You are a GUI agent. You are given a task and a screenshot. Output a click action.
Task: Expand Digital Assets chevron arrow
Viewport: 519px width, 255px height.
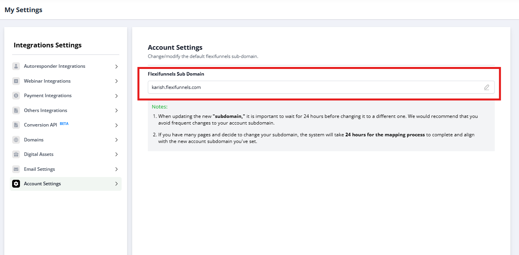tap(117, 154)
